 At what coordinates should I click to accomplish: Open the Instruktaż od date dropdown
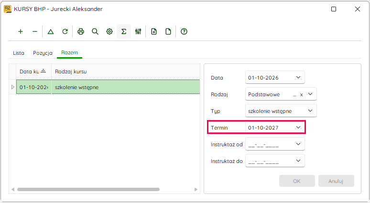point(298,144)
